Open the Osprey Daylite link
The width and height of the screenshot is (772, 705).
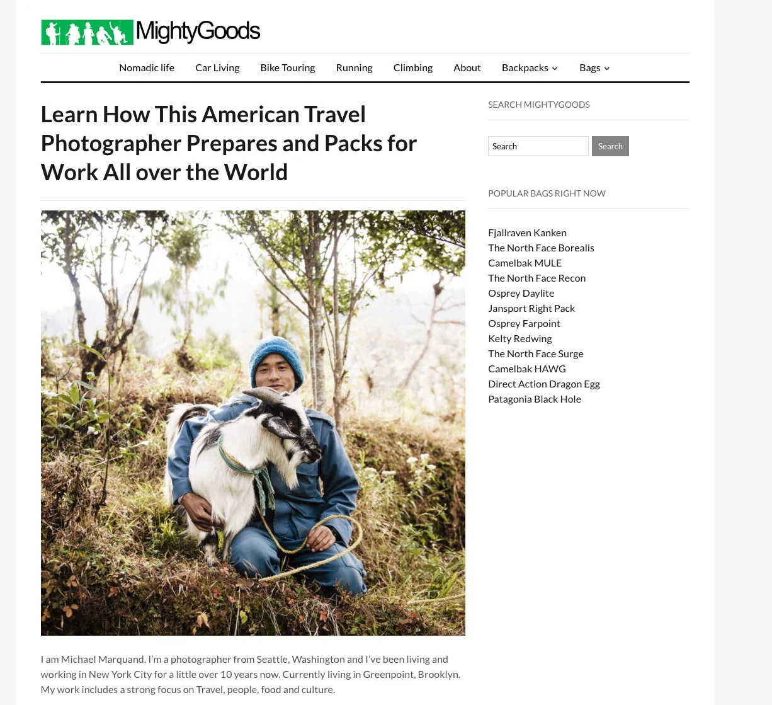point(521,293)
